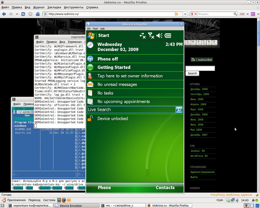Open the Сентябрь 2009 archive link

[200, 94]
